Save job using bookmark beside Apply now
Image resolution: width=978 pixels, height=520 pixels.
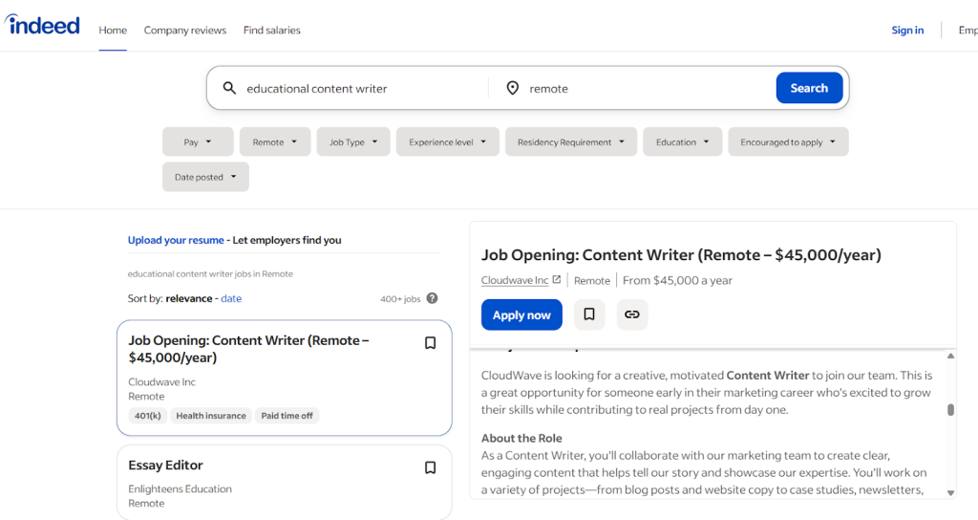[x=589, y=314]
